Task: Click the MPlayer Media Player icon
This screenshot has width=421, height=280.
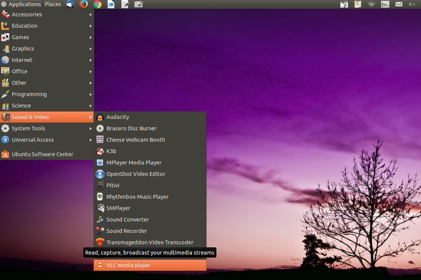Action: point(100,162)
